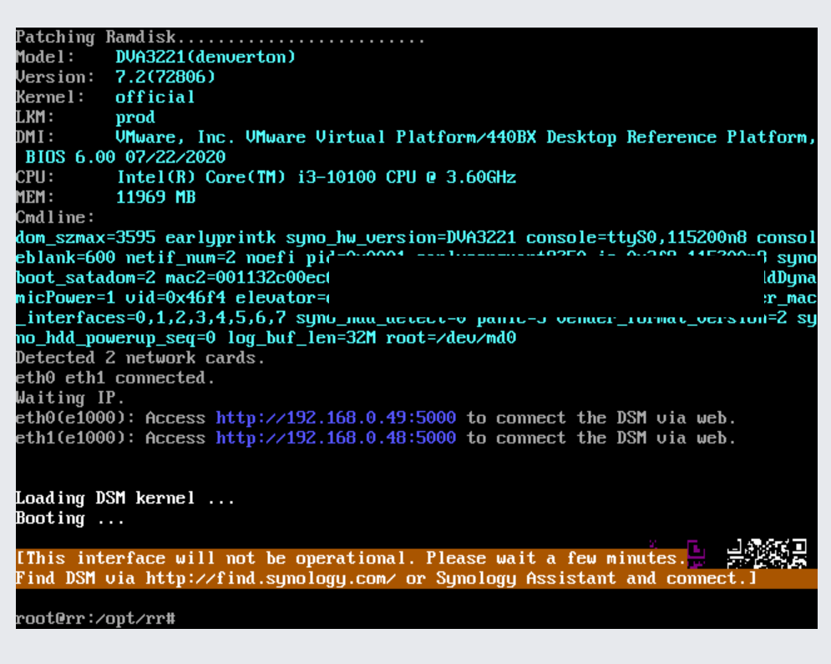Click the "Loading DSM kernel ..." line
Screen dimensions: 831x664
[125, 499]
